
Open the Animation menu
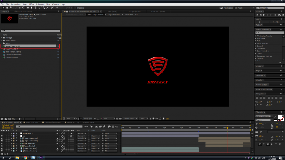pyautogui.click(x=40, y=4)
